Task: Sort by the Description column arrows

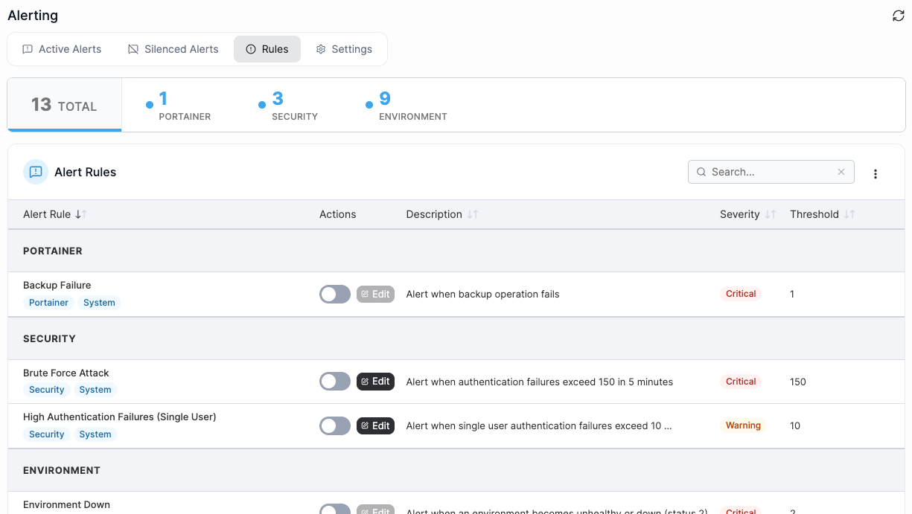Action: 472,214
